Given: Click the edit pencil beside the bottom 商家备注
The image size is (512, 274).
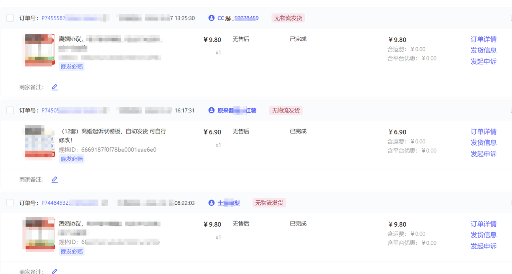Looking at the screenshot, I should 54,271.
